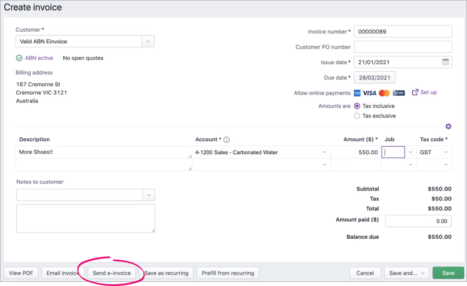Click the BPAY payment icon
The height and width of the screenshot is (286, 467).
398,93
